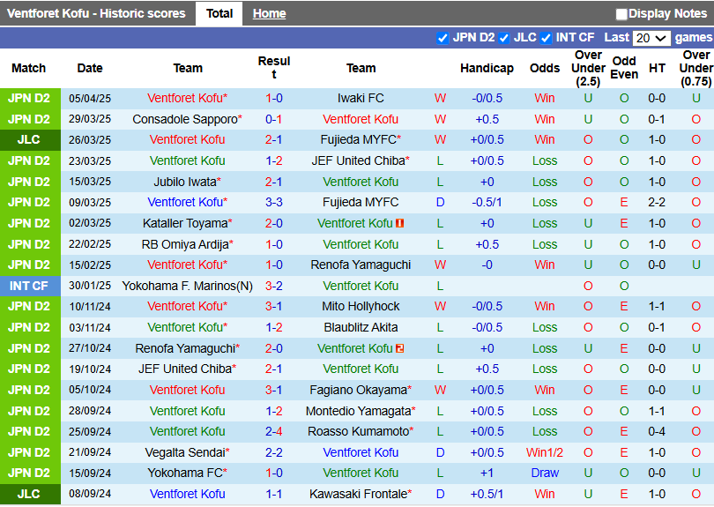The image size is (714, 507).
Task: Click Ventforet Kofu in 05/10/24 row
Action: [187, 391]
